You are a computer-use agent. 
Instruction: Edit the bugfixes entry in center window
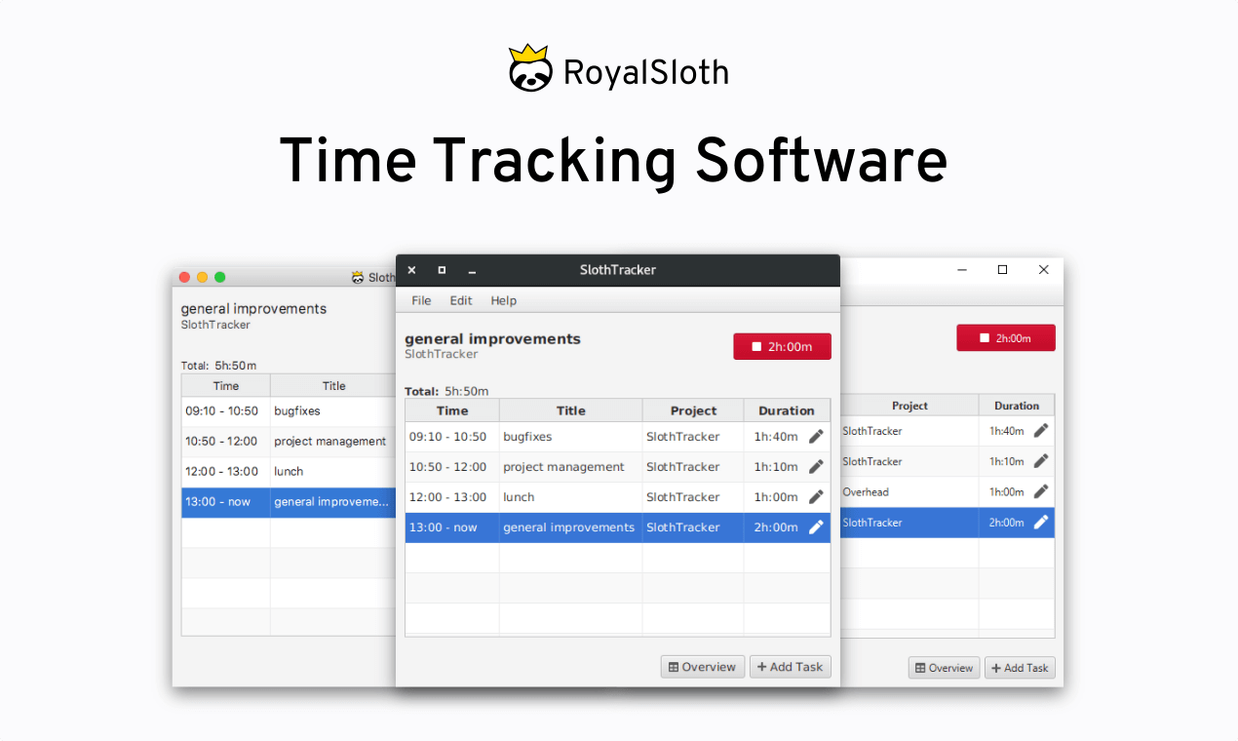pyautogui.click(x=816, y=437)
